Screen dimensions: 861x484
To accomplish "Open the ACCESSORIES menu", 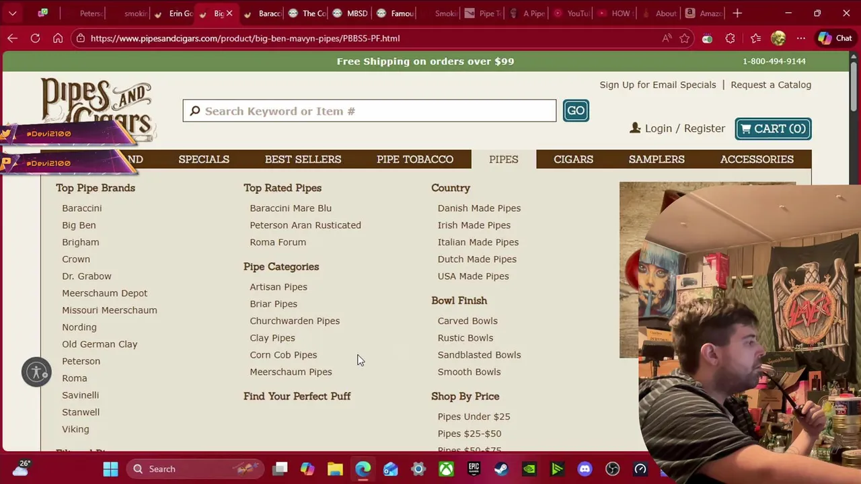I will click(757, 159).
